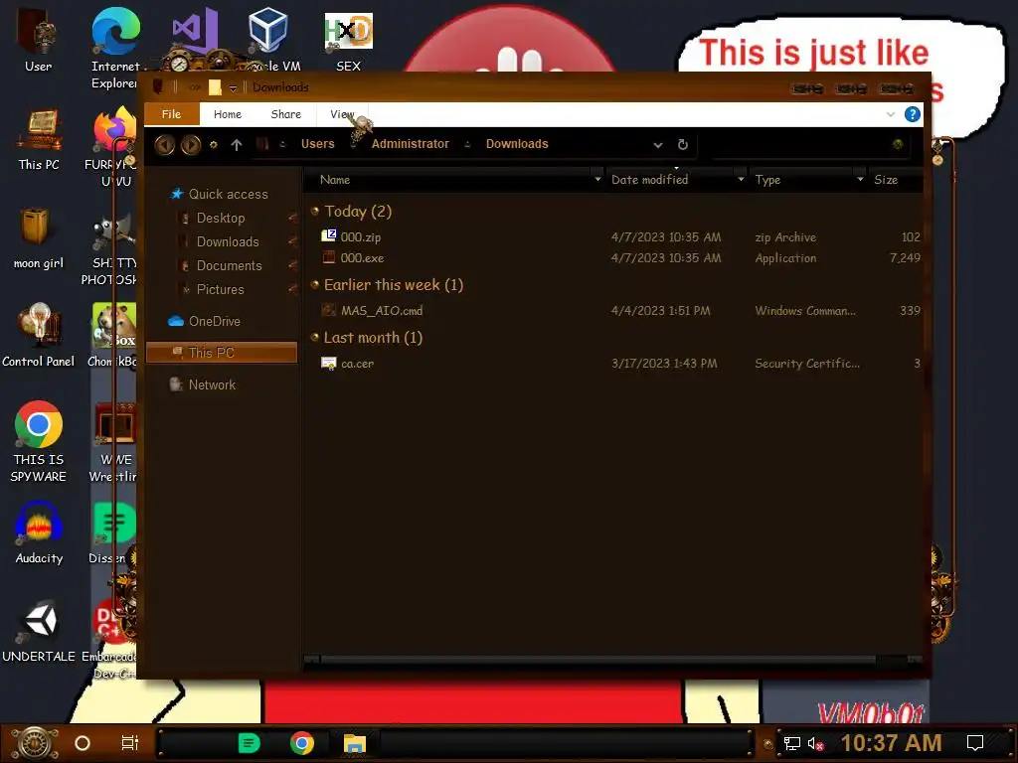Open the User desktop icon
Image resolution: width=1018 pixels, height=763 pixels.
[x=38, y=40]
